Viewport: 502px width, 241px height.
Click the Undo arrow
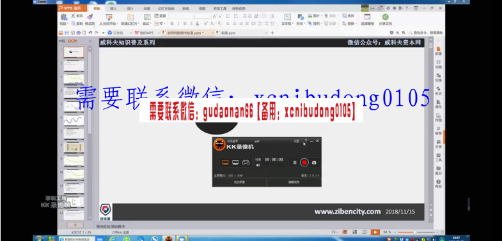pyautogui.click(x=91, y=33)
